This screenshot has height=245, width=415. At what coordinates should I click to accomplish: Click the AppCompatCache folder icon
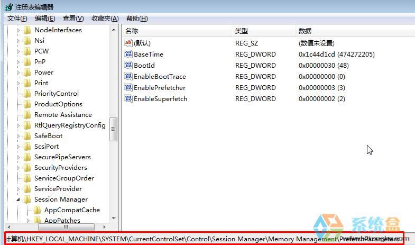pyautogui.click(x=38, y=210)
